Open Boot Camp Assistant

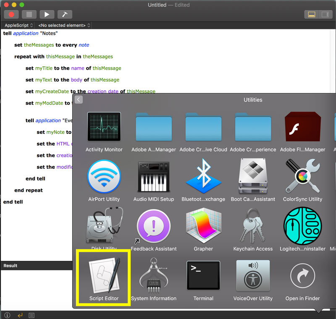pos(253,181)
